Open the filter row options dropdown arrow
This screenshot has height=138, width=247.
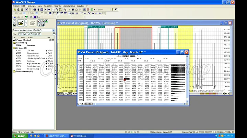(x=54, y=34)
